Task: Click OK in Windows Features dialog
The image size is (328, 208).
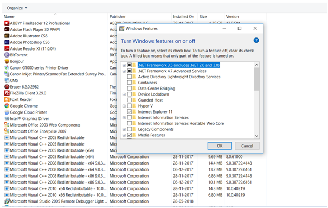Action: (220, 146)
